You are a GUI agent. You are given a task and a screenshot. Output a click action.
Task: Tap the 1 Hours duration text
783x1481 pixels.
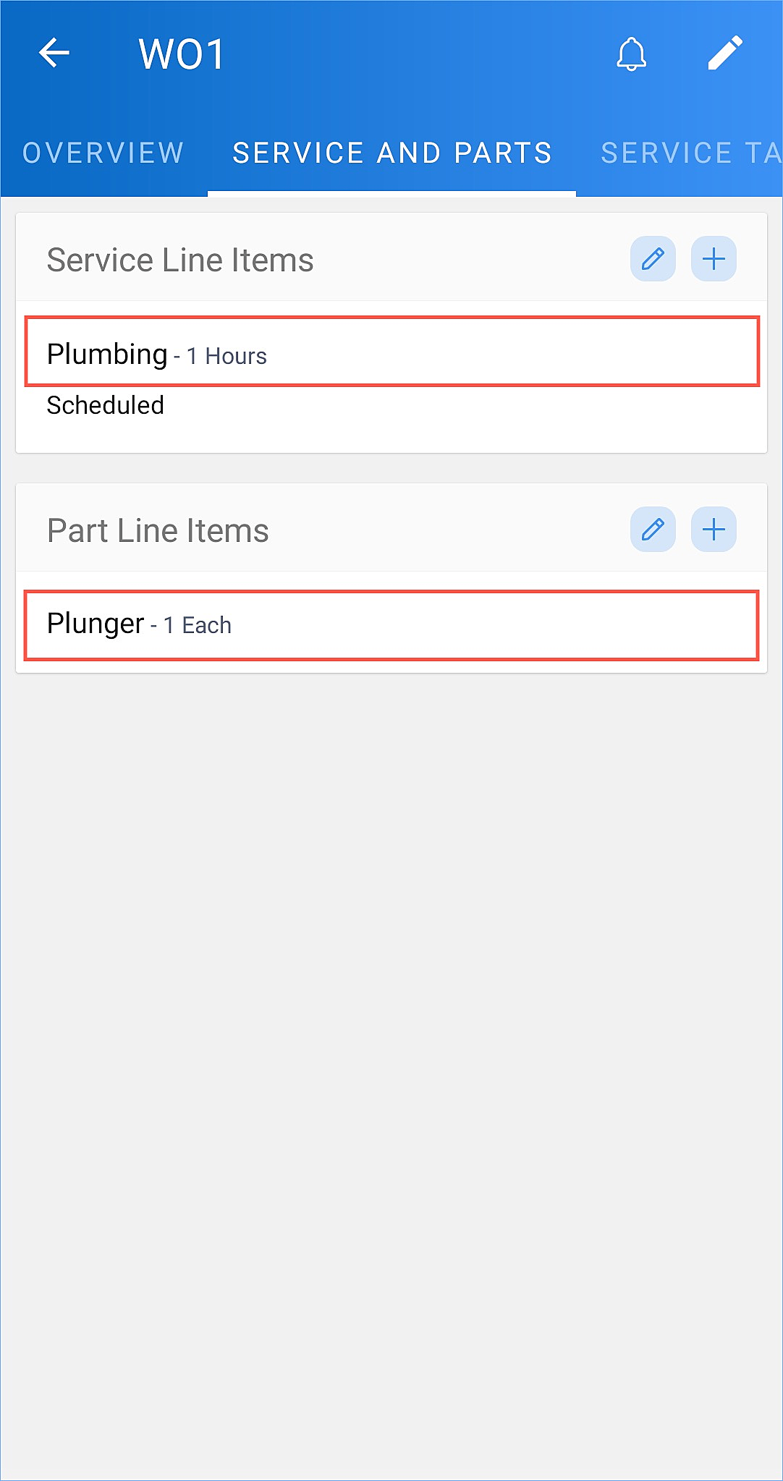point(227,356)
